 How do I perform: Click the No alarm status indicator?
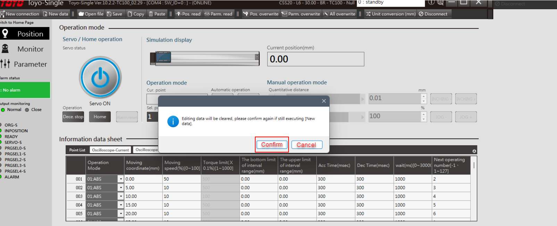coord(25,90)
